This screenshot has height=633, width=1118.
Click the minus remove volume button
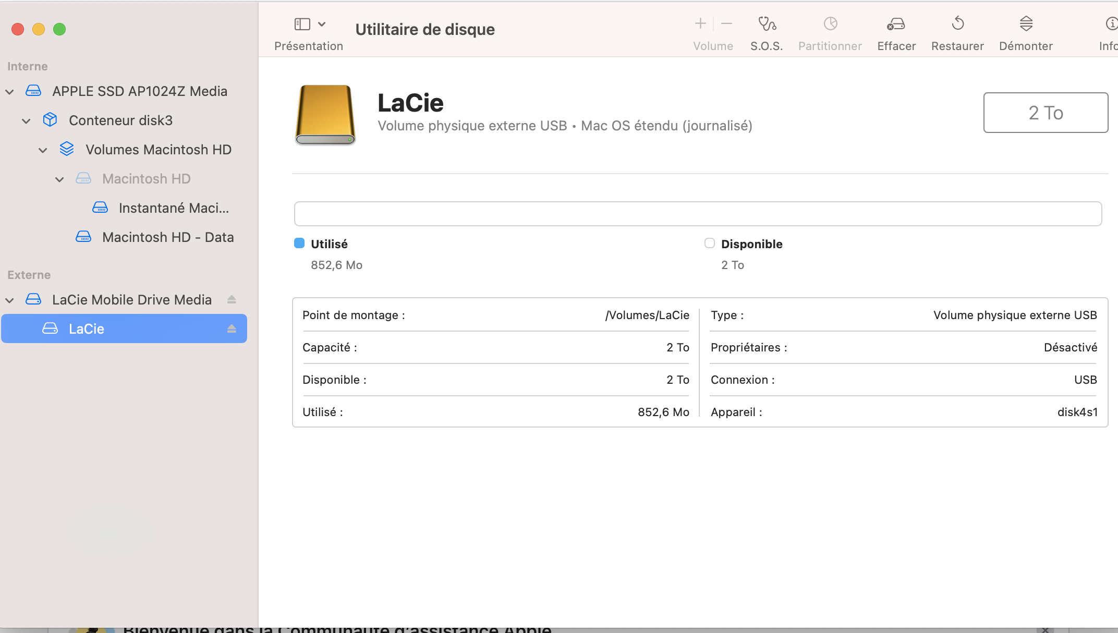[726, 24]
